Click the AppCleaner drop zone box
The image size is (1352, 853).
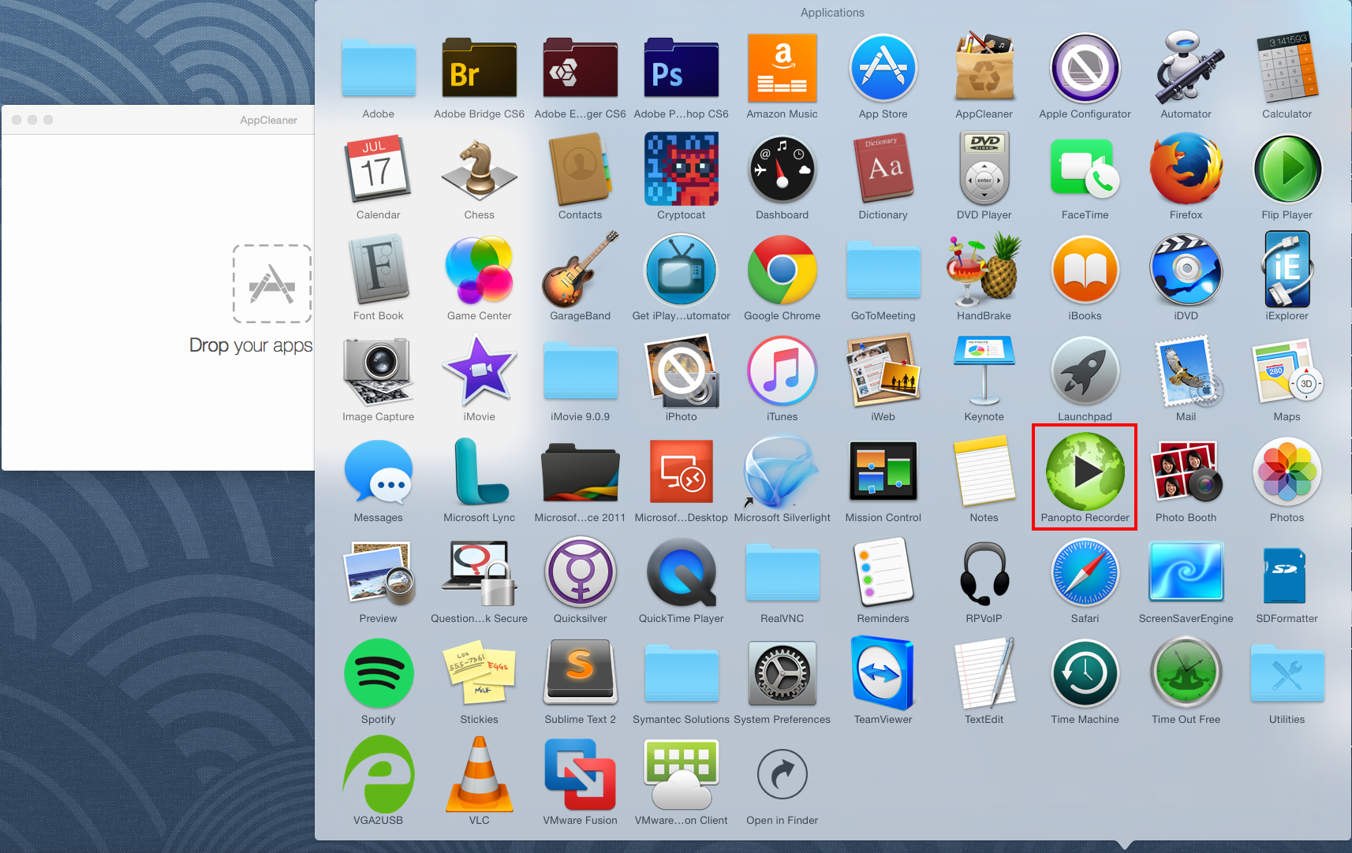pos(272,284)
